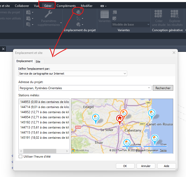Viewport: 186px width, 177px height.
Task: Expand the Position icon dropdown arrow
Action: point(83,25)
